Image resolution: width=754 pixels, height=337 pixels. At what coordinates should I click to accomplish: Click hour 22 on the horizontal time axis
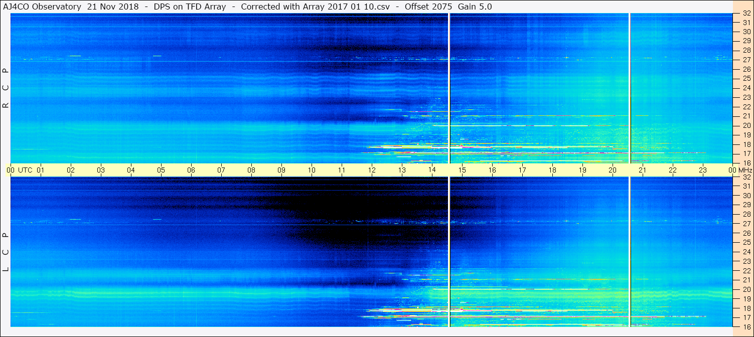click(673, 170)
